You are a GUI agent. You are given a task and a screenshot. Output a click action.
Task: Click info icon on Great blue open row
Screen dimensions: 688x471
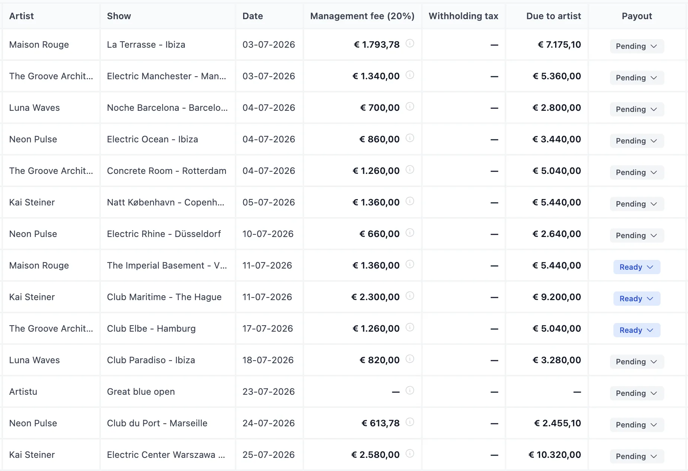tap(410, 391)
